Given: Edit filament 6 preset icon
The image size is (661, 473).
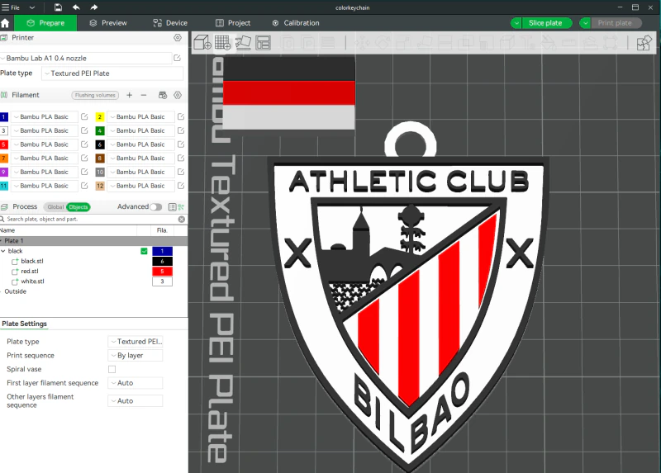Looking at the screenshot, I should (181, 144).
